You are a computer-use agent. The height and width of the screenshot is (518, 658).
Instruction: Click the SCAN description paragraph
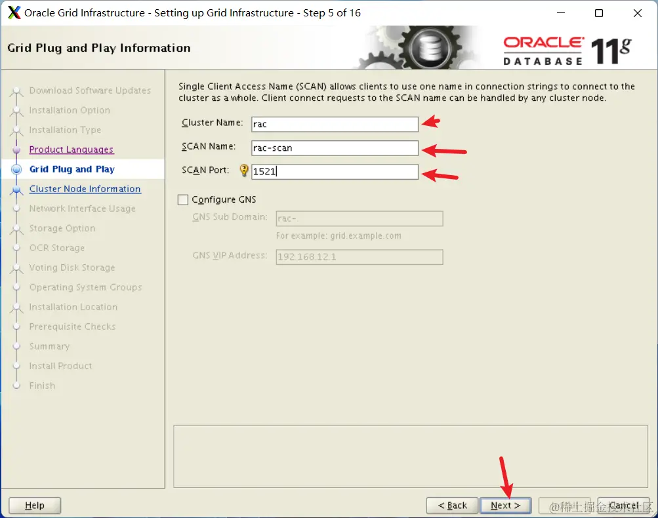coord(407,92)
